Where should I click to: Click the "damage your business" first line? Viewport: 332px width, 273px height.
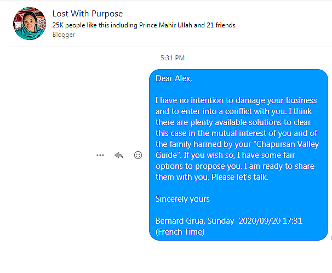[x=236, y=100]
